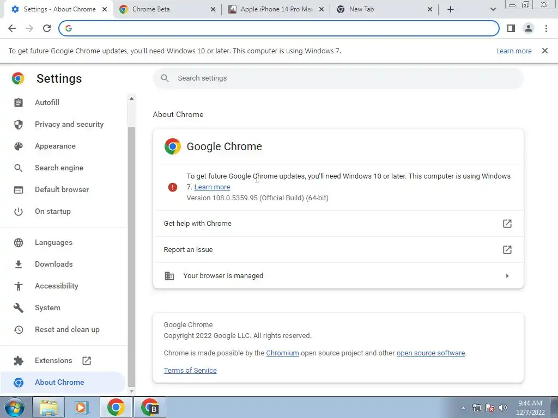The height and width of the screenshot is (418, 558).
Task: Reload the page with the refresh icon
Action: point(47,28)
